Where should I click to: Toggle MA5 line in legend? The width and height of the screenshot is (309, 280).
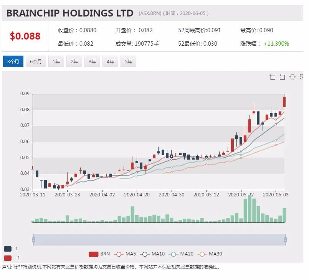pos(125,254)
